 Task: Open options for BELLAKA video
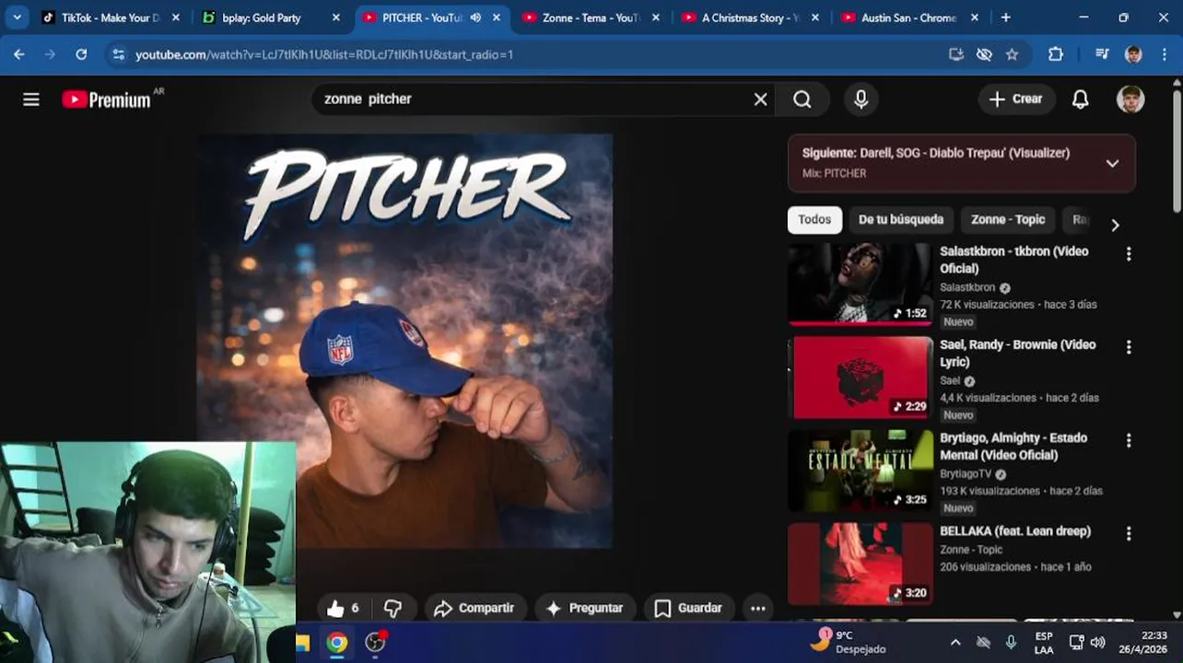point(1129,533)
